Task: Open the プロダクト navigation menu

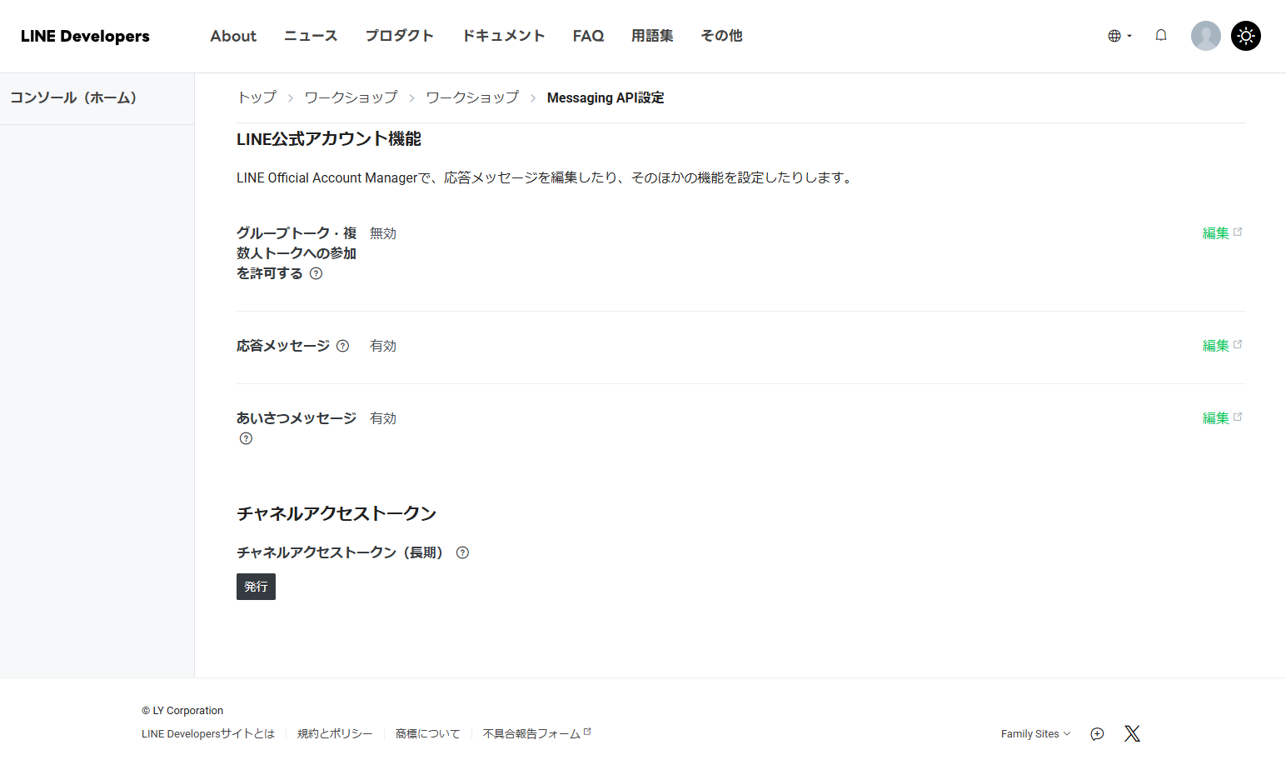Action: (x=399, y=36)
